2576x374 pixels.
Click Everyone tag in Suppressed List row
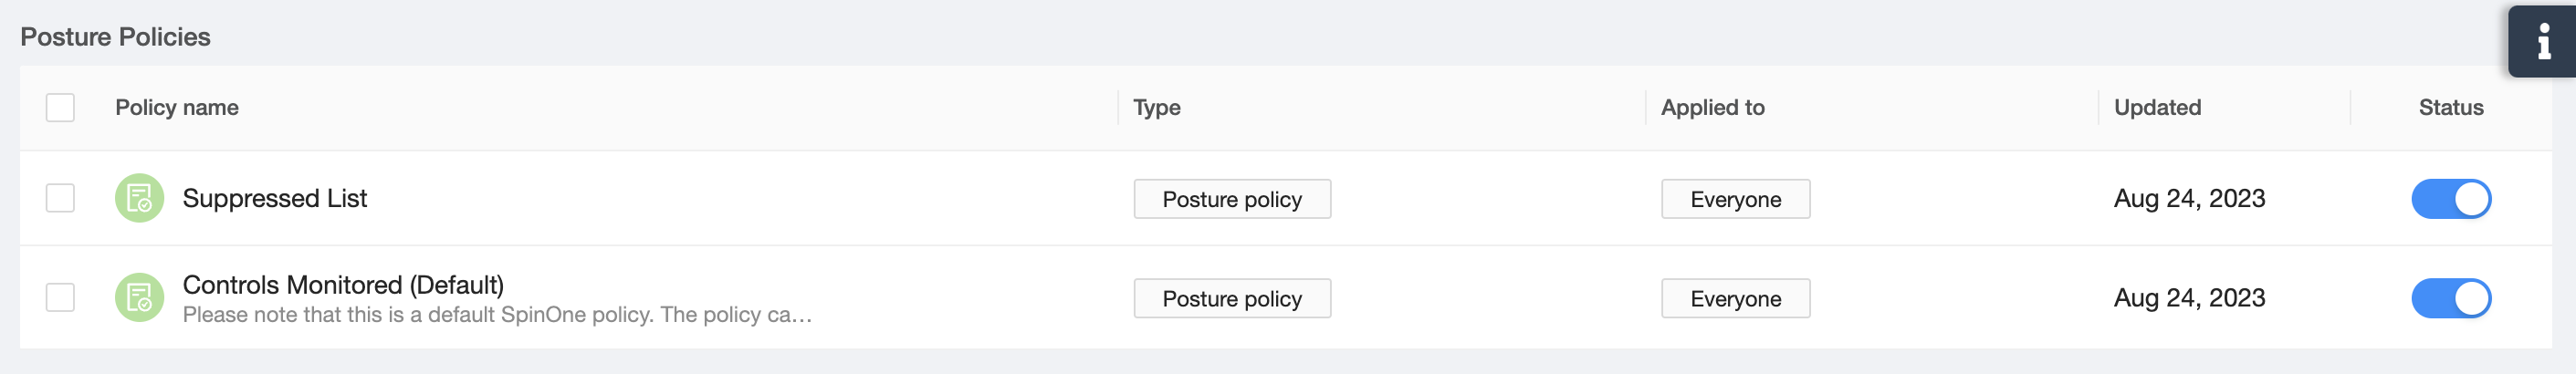(x=1735, y=199)
